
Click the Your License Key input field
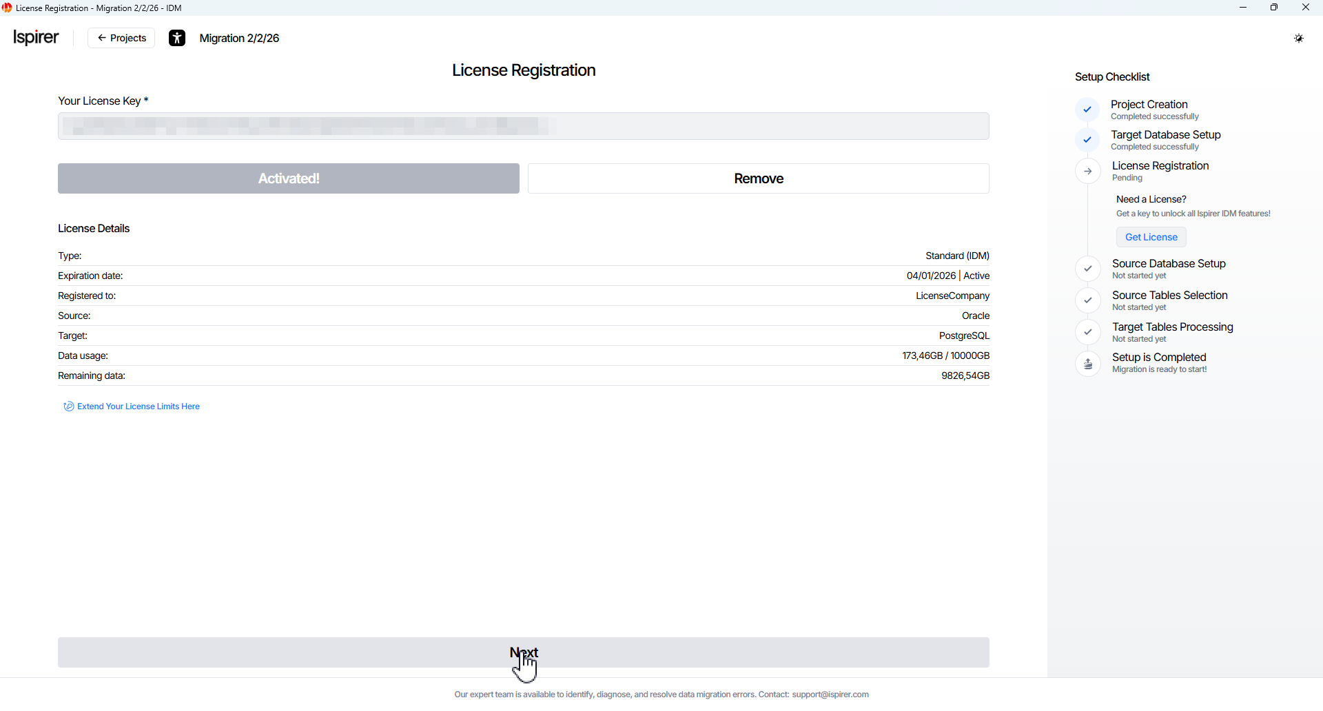point(523,126)
